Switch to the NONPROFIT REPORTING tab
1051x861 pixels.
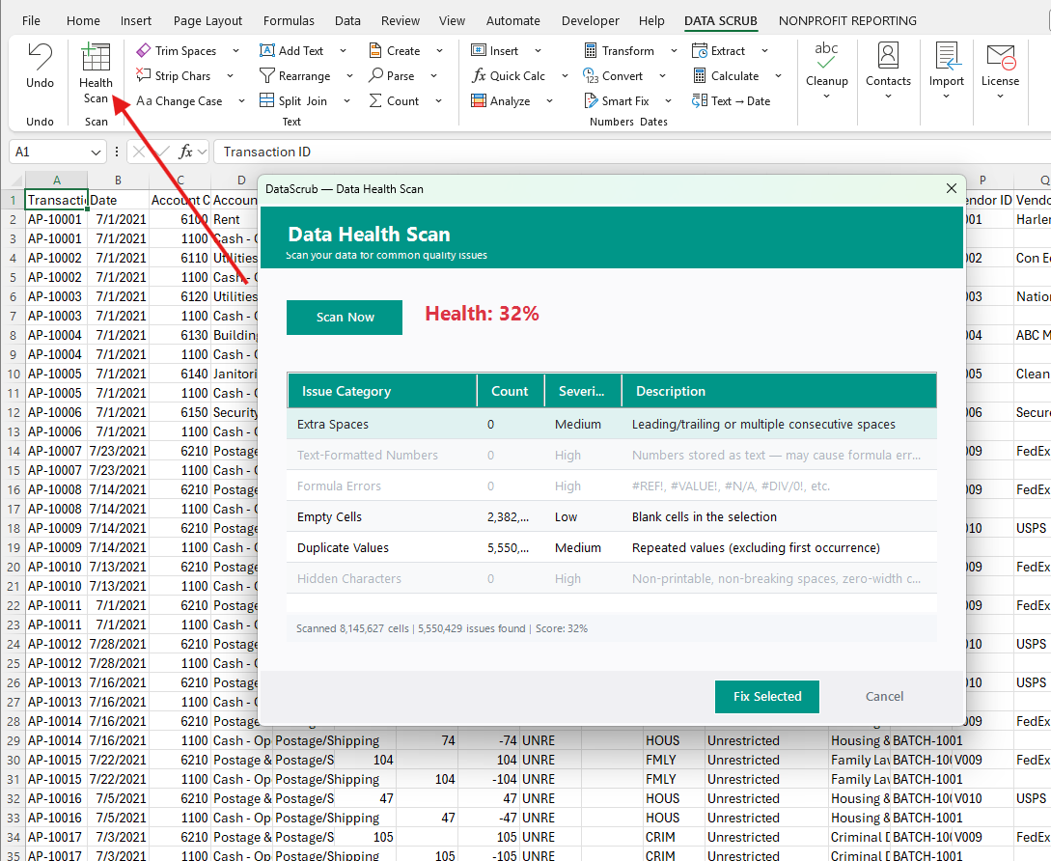click(x=847, y=19)
